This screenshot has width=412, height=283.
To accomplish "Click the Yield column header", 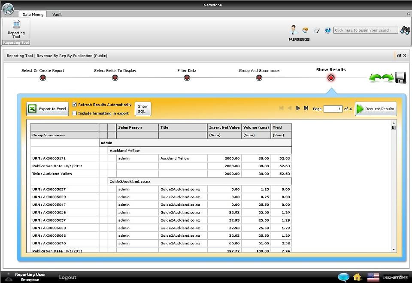I will pos(281,127).
